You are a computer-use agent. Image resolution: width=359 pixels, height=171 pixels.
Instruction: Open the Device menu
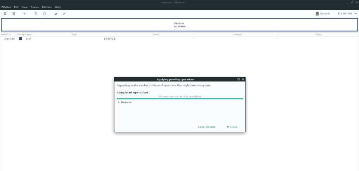(35, 7)
